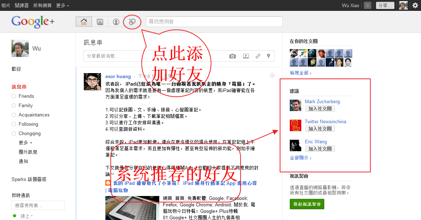Click the 歡迎 sidebar link

click(16, 69)
